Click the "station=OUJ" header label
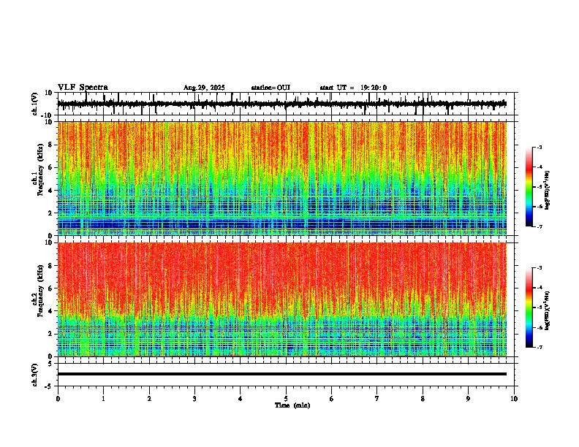This screenshot has height=447, width=579. (270, 88)
